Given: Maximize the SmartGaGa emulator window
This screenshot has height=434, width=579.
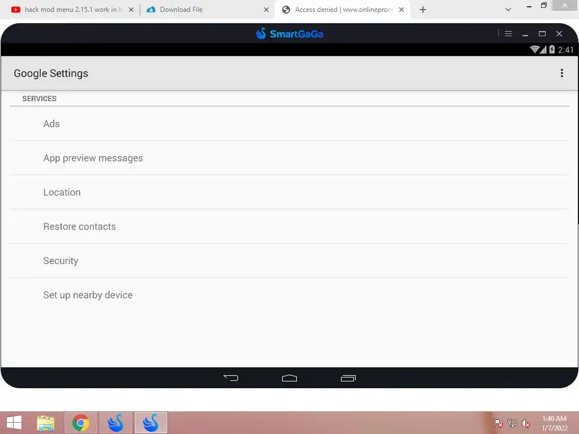Looking at the screenshot, I should 542,33.
